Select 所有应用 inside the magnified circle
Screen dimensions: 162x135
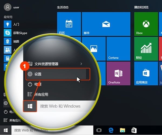click(x=40, y=94)
